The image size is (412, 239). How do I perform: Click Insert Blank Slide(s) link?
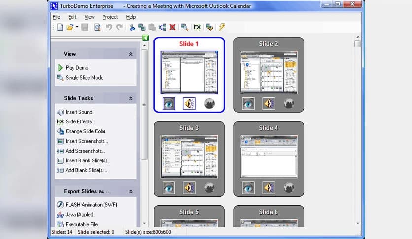coord(88,161)
